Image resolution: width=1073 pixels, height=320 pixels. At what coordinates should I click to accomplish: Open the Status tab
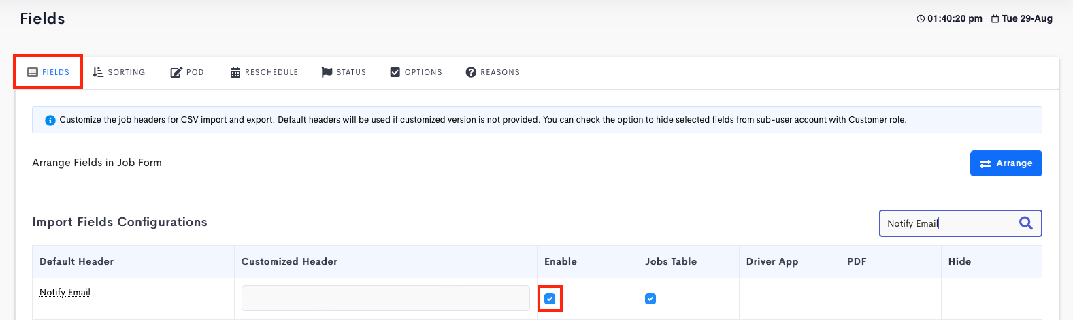(x=344, y=72)
